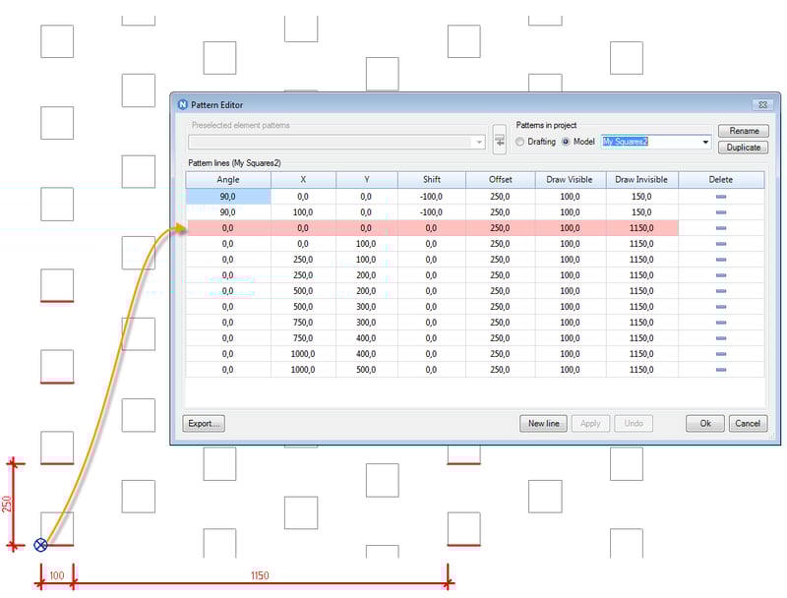Click the Duplicate button

pyautogui.click(x=744, y=147)
